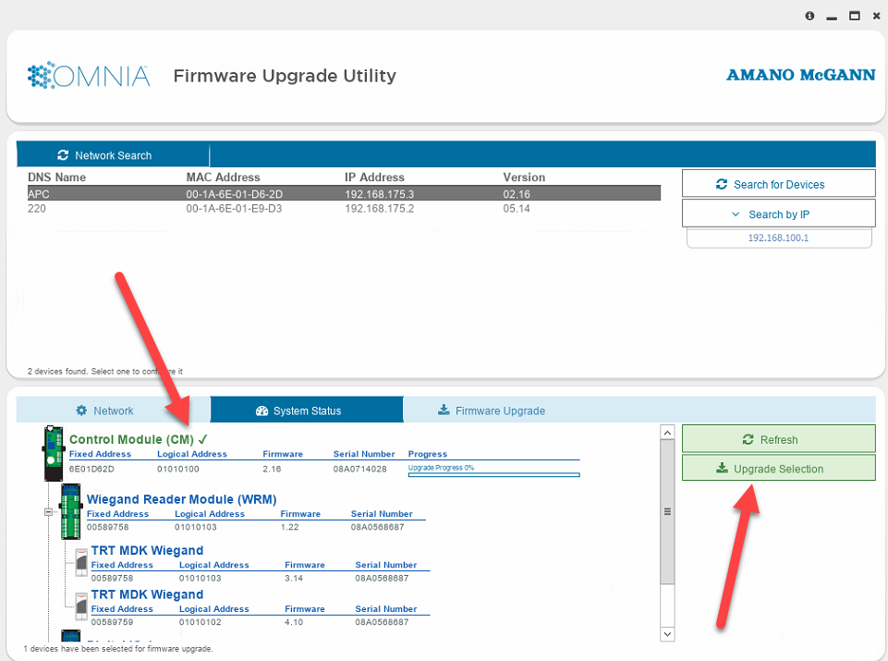Image resolution: width=888 pixels, height=661 pixels.
Task: Open the Firmware Upgrade tab
Action: [x=492, y=410]
